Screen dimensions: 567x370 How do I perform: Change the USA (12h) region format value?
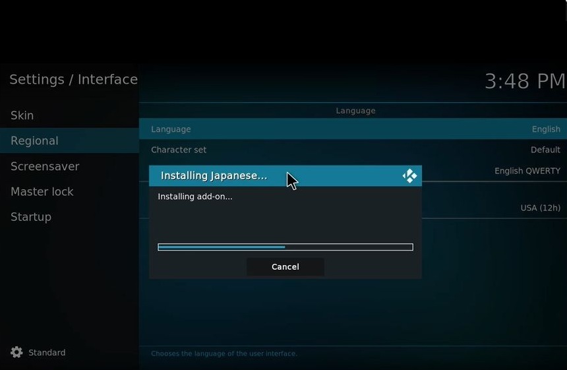540,208
